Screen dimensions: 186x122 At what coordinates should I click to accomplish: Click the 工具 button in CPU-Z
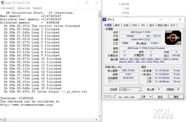[143, 97]
